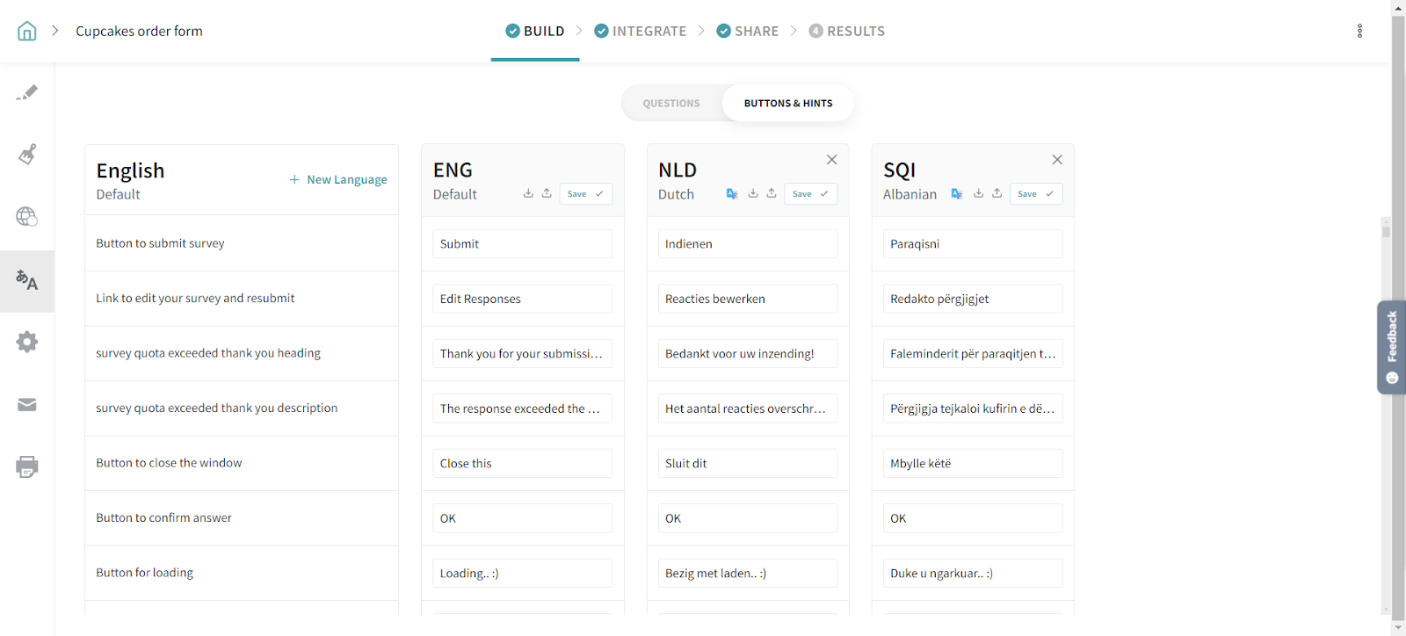Click the home icon in breadcrumb
Screen dimensions: 1406x636
tap(27, 32)
